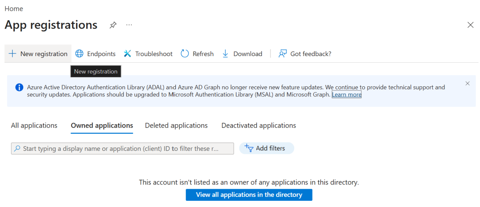
Task: Download the applications list
Action: (x=242, y=54)
